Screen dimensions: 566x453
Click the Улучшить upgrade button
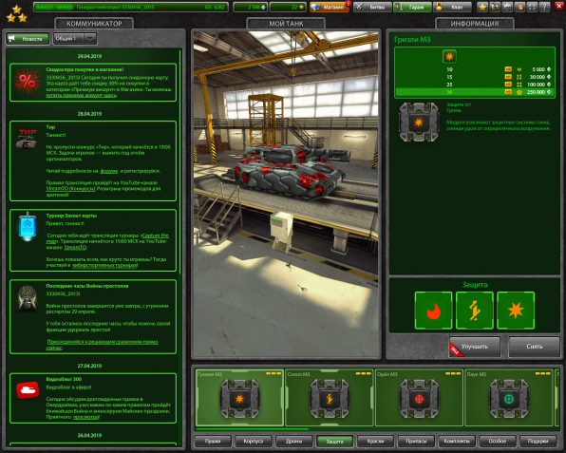coord(475,347)
